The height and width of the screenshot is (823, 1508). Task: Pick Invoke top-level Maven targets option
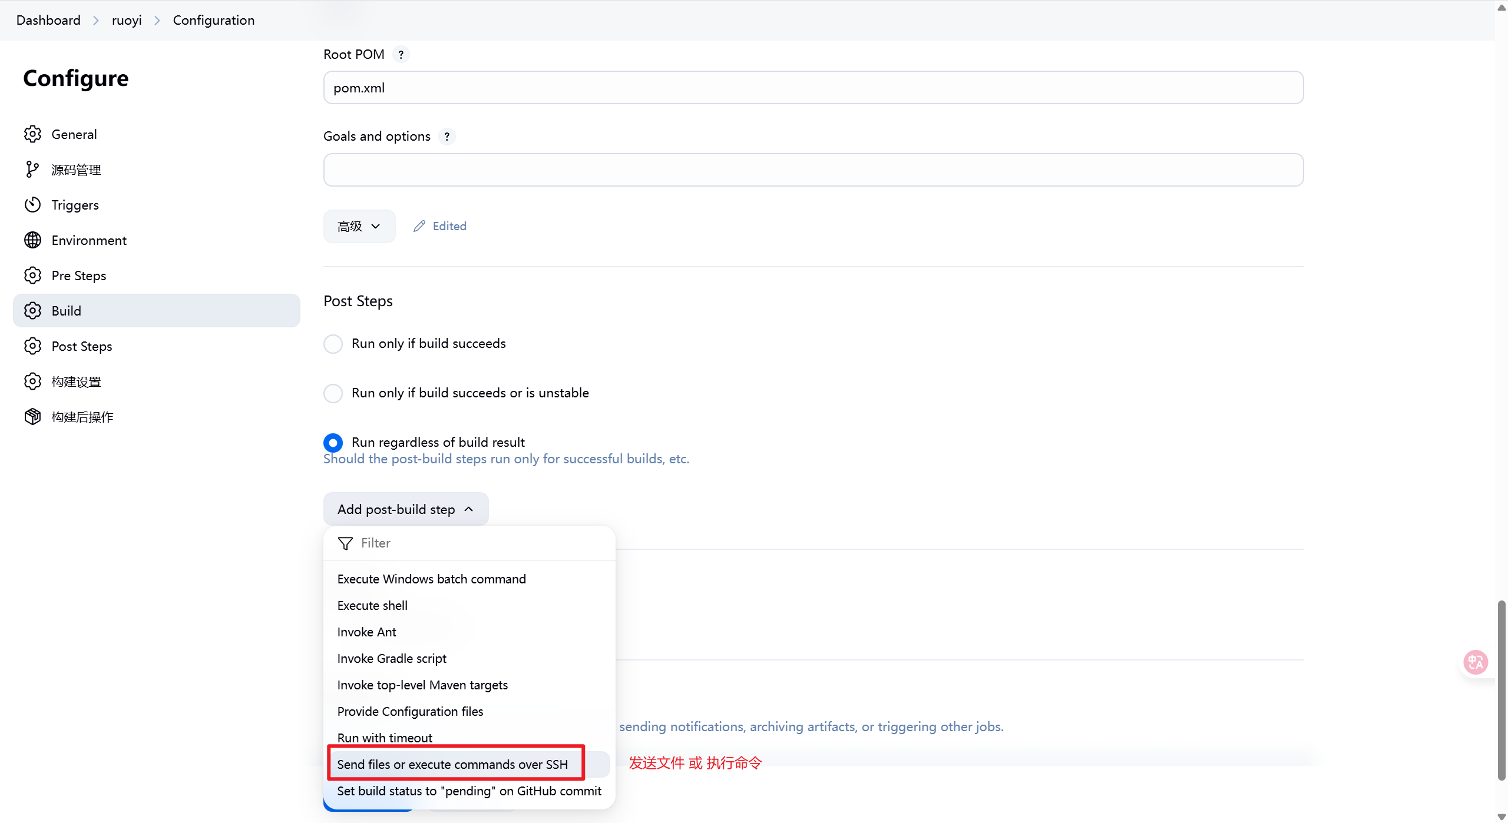point(422,685)
